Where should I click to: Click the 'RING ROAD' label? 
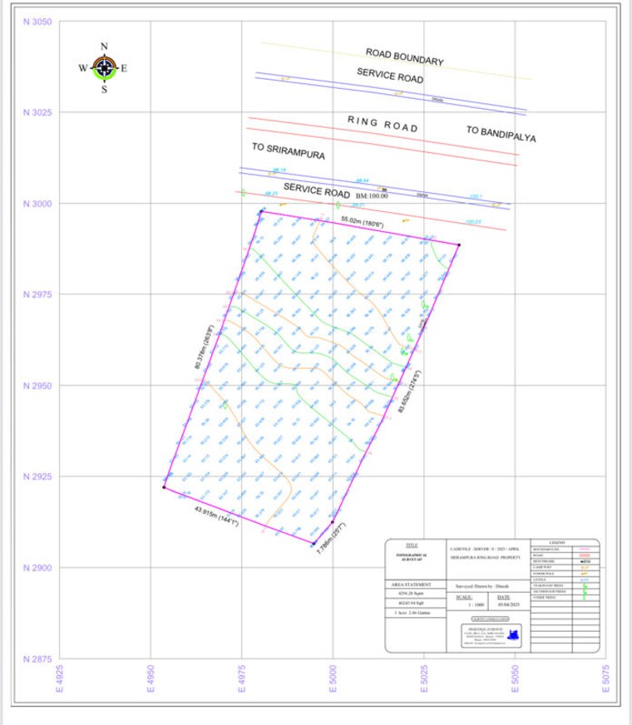tap(383, 125)
